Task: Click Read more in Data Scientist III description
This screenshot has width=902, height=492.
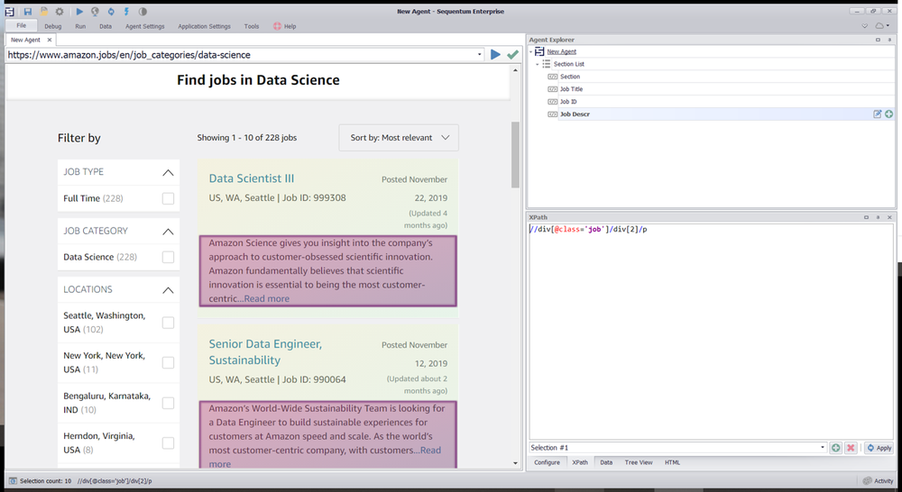Action: (266, 299)
